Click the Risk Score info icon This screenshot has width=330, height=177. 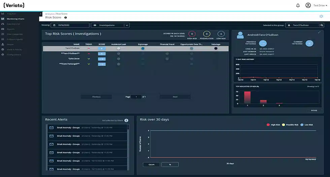(x=65, y=17)
